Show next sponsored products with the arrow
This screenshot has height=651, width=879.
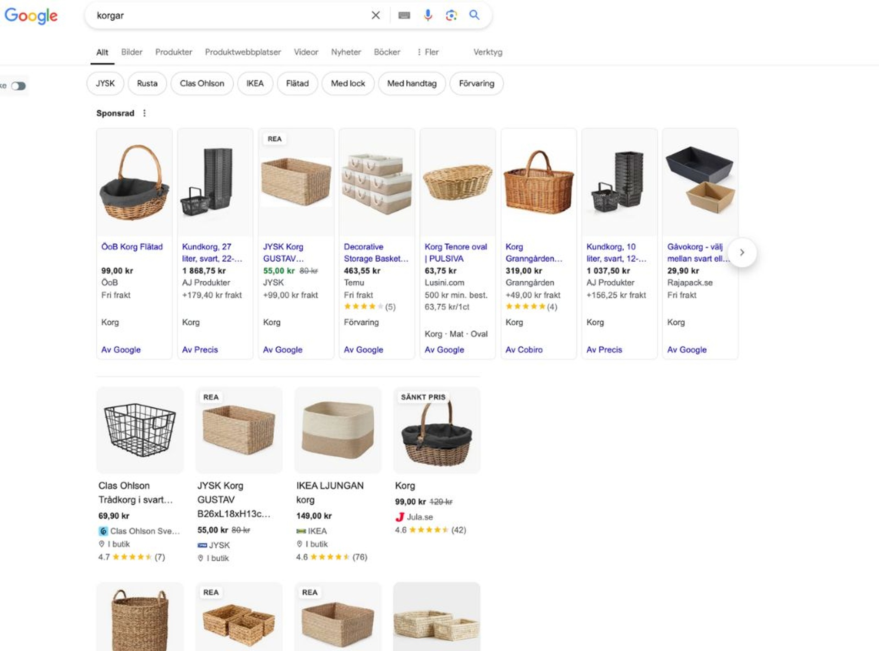[x=742, y=252]
